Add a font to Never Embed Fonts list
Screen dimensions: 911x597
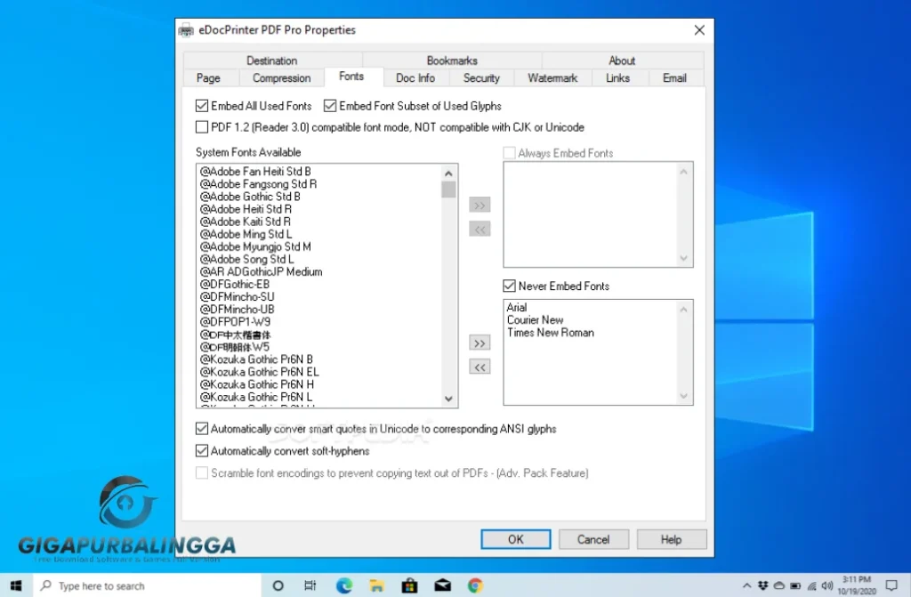coord(480,343)
